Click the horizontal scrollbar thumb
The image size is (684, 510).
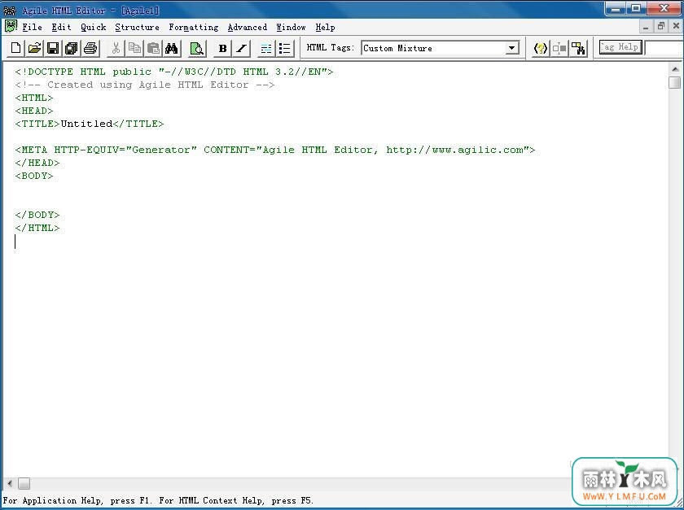coord(24,483)
